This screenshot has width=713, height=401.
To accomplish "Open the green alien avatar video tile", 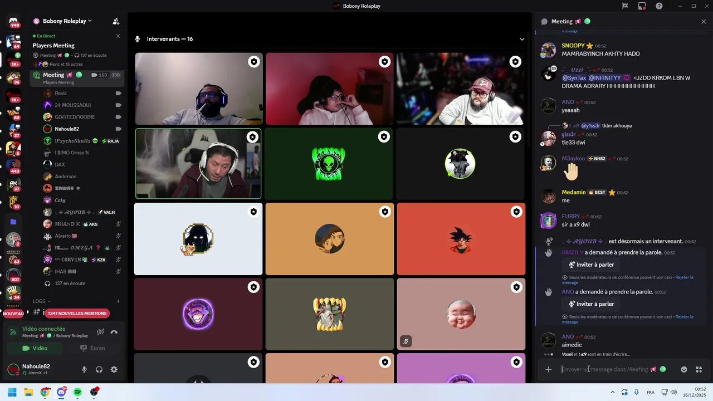I will coord(329,164).
